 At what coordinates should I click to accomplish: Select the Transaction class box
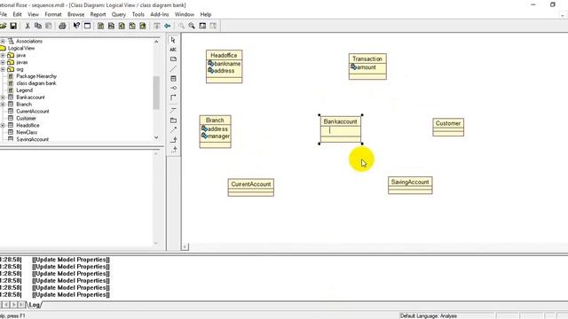click(367, 66)
